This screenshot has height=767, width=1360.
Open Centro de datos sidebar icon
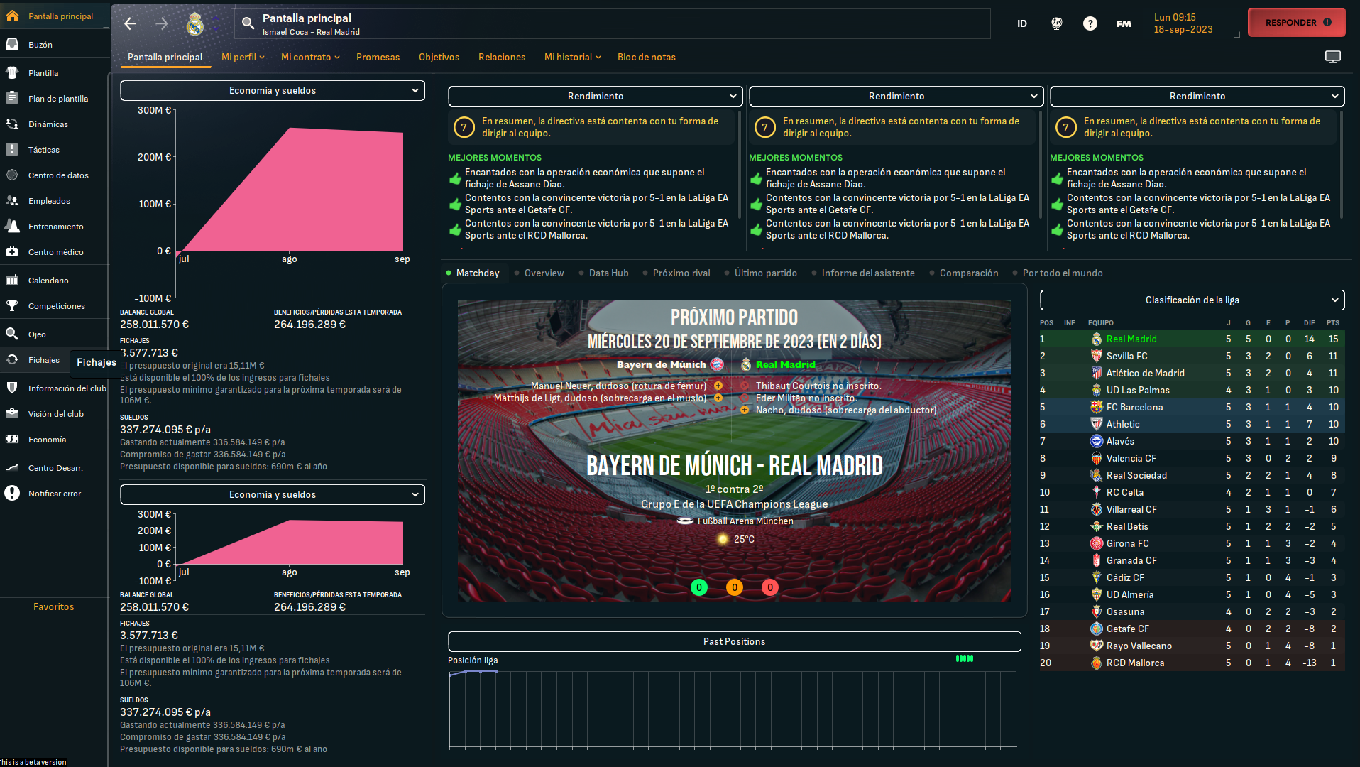pos(12,175)
